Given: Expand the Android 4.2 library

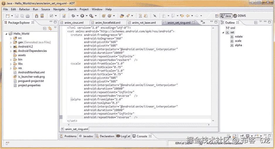Looking at the screenshot, I should (11, 47).
